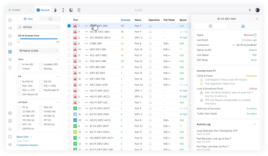Switch to the Network application tab
Image resolution: width=268 pixels, height=156 pixels.
coord(43,10)
